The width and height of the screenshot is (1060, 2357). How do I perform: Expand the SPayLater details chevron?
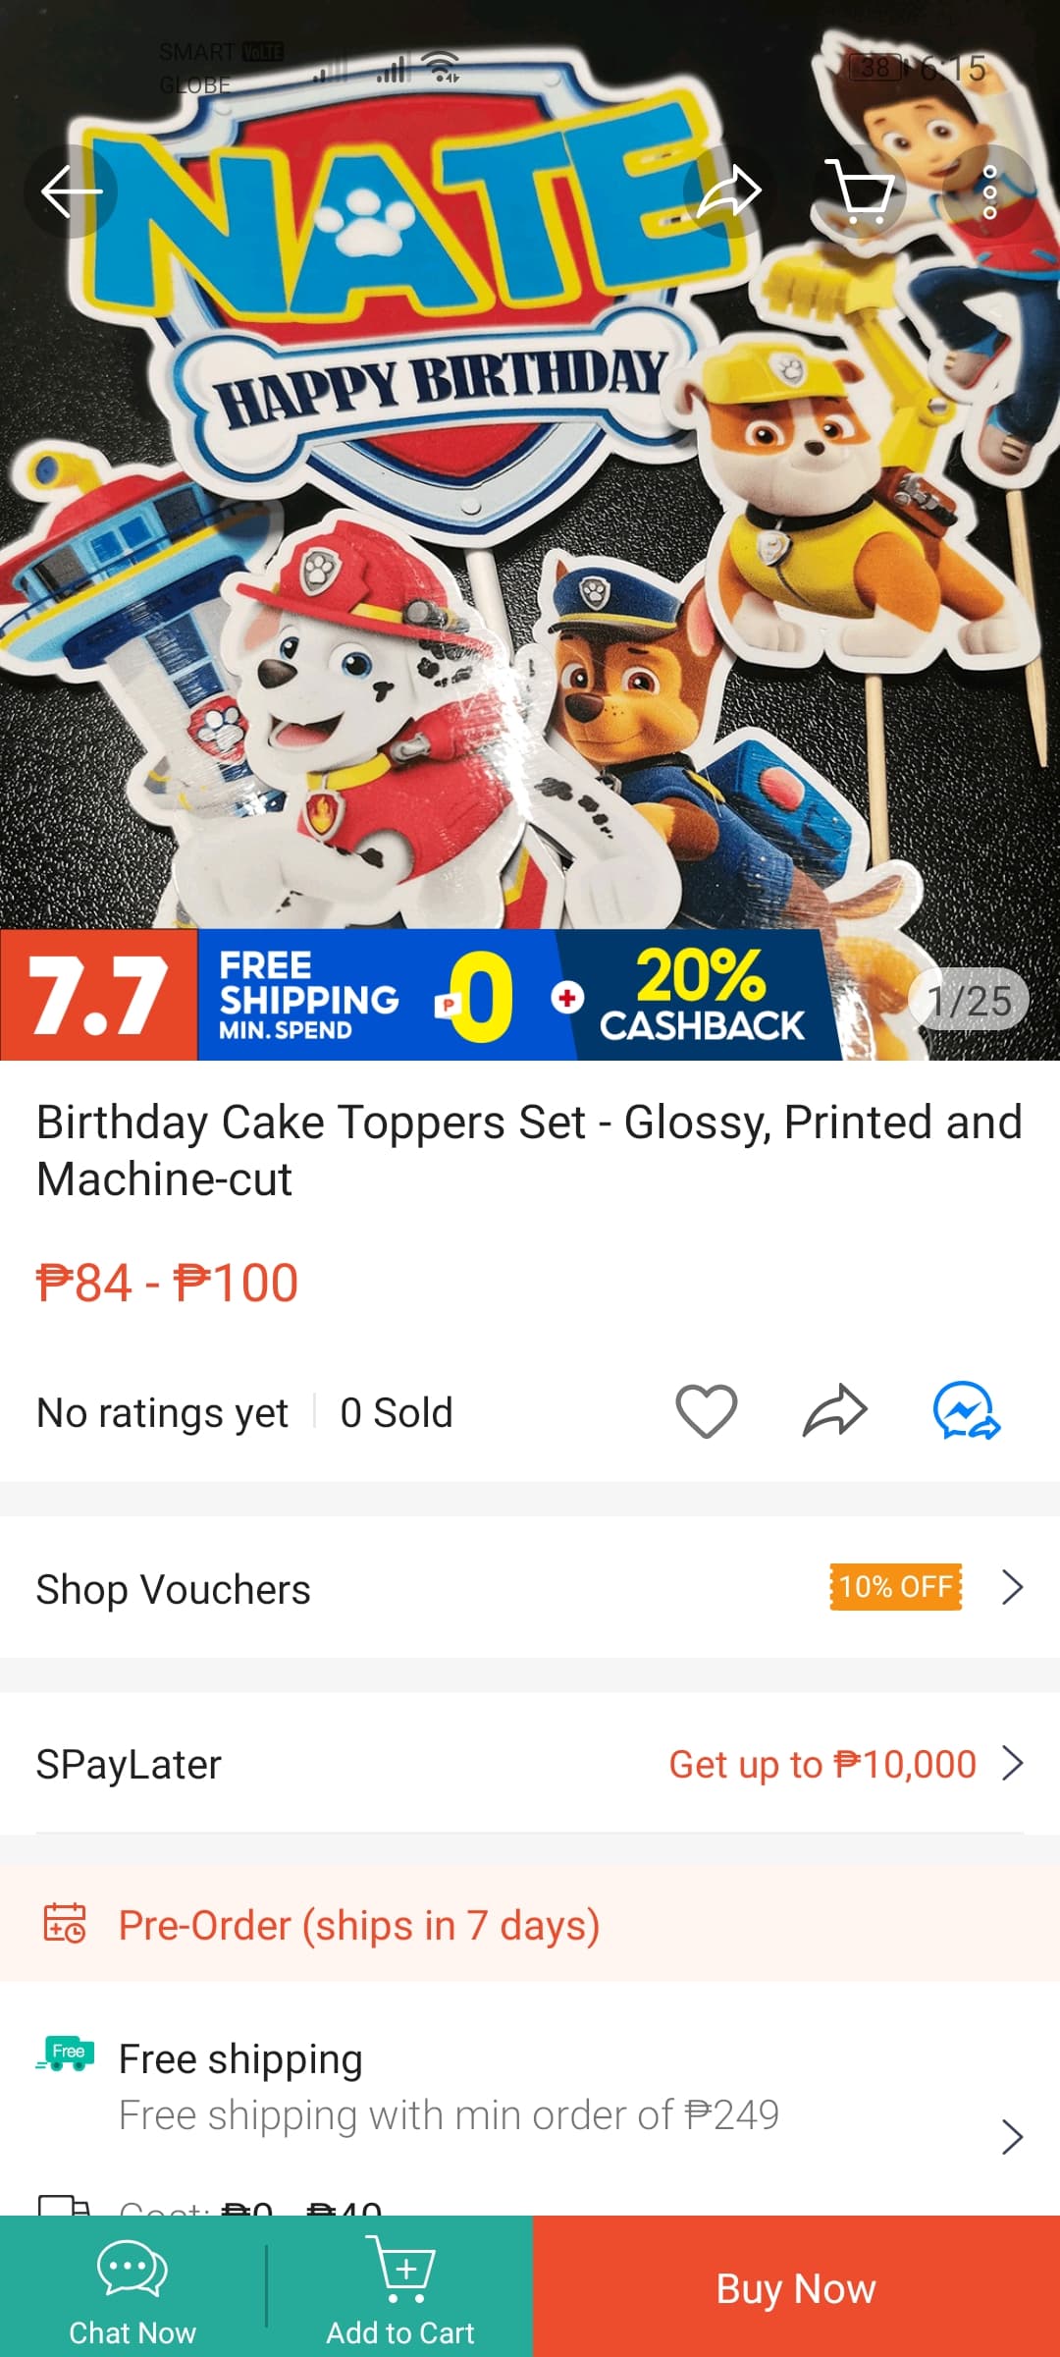click(1013, 1764)
